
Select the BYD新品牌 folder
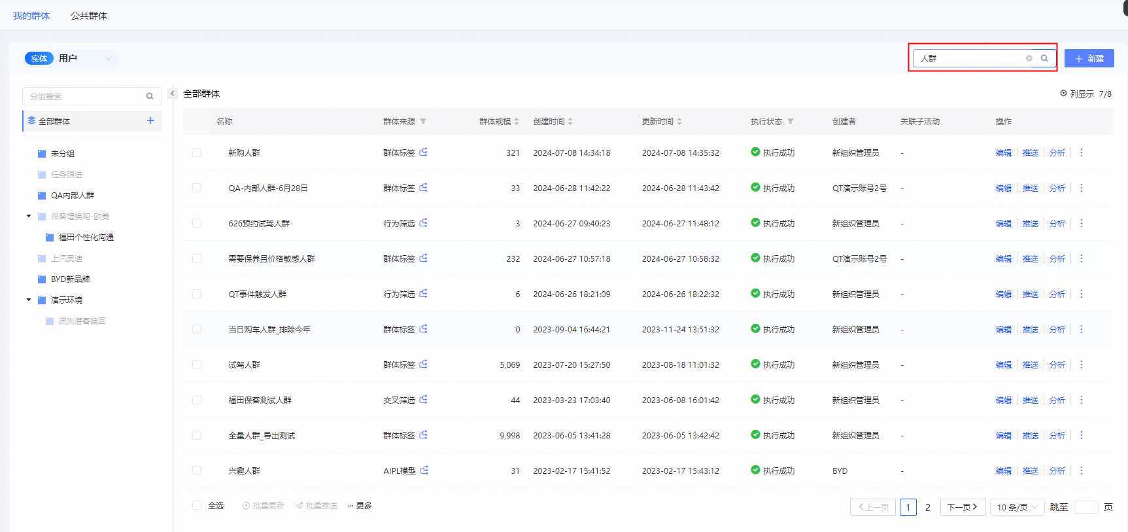[71, 279]
